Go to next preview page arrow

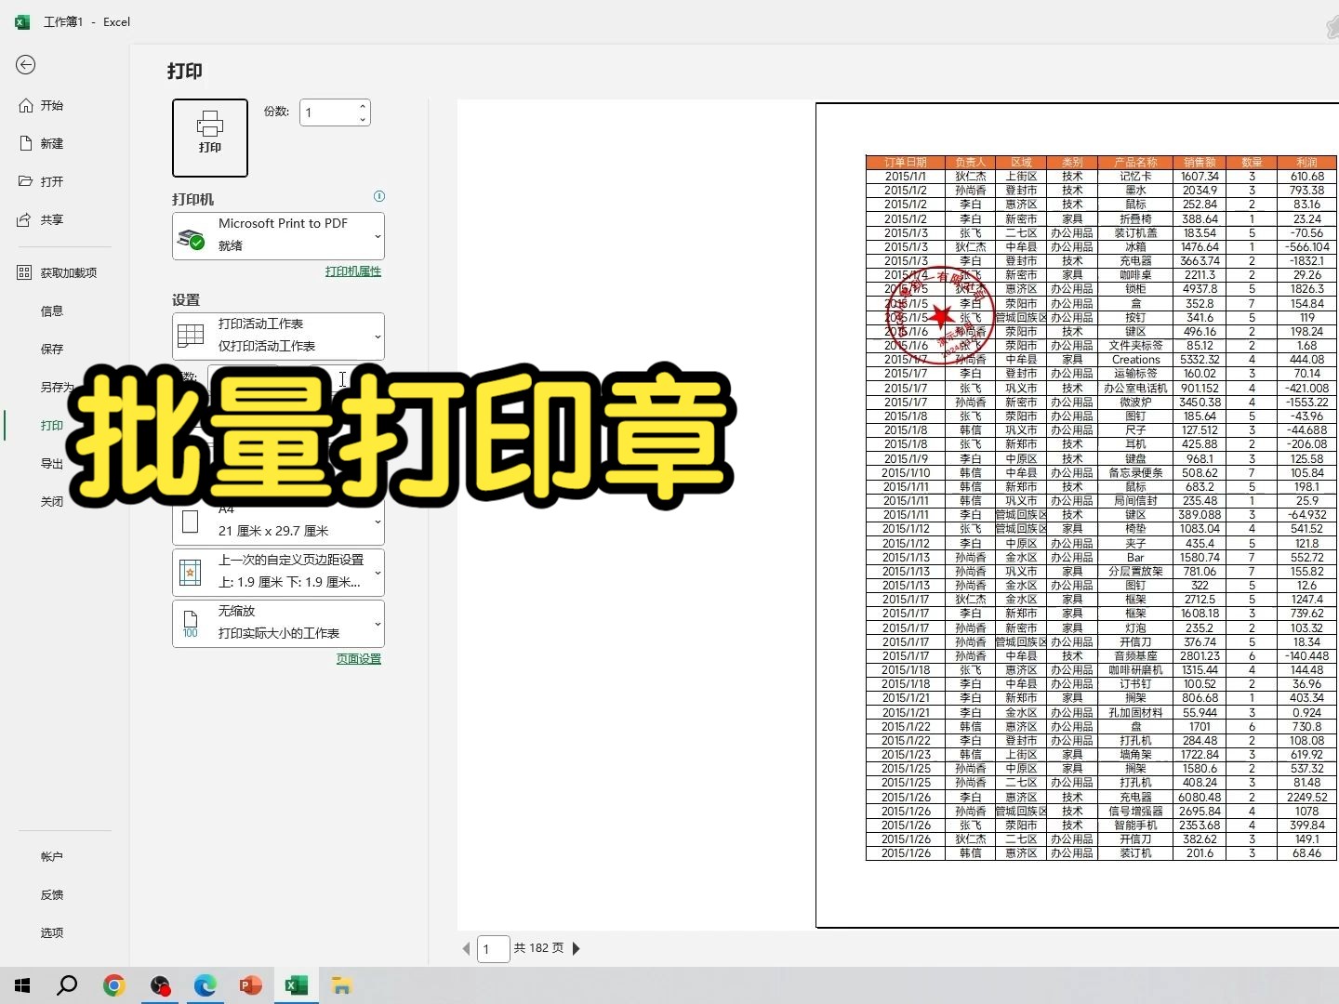coord(576,948)
